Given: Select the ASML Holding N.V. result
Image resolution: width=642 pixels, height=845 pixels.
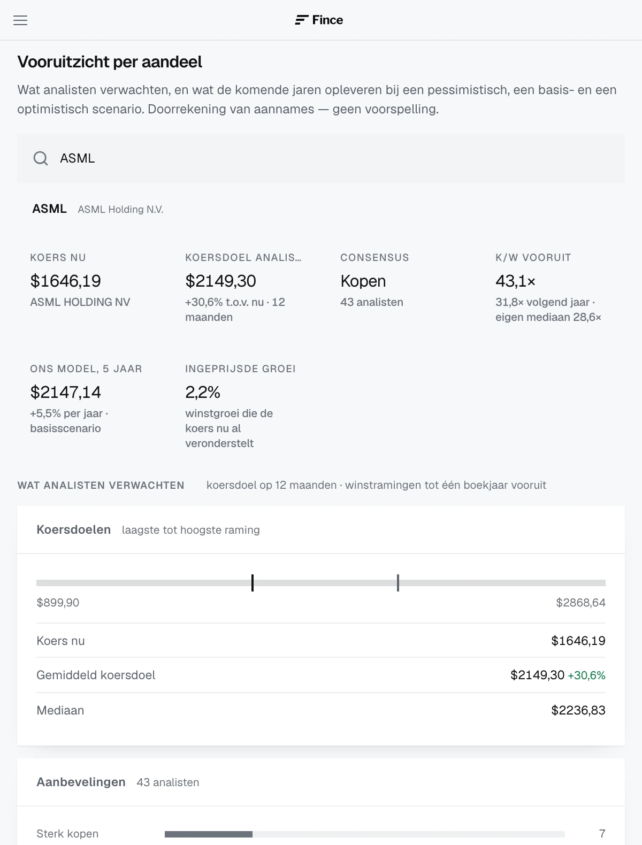Looking at the screenshot, I should 98,209.
